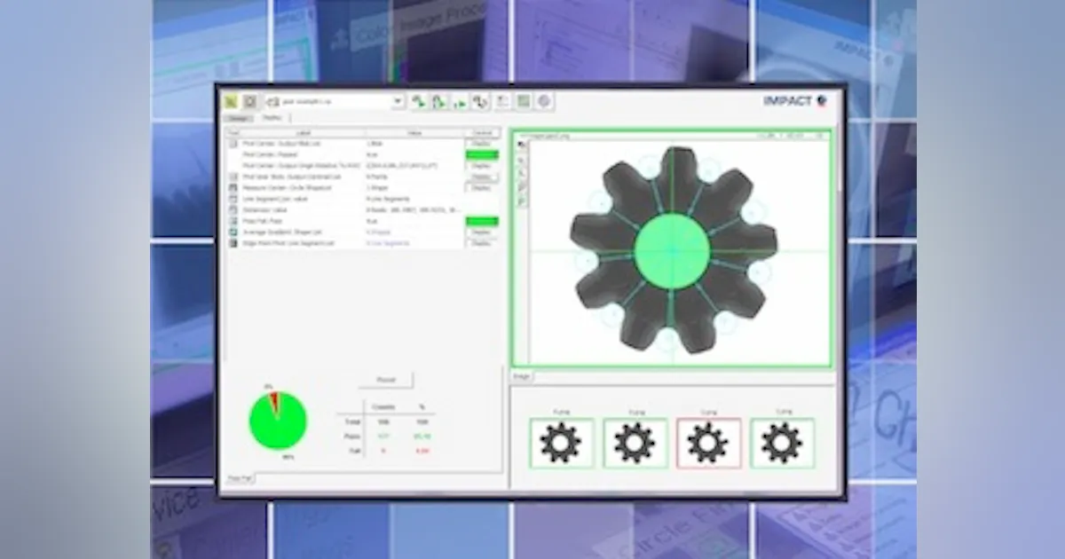Viewport: 1065px width, 559px height.
Task: Click the Label column header in the table
Action: pyautogui.click(x=303, y=132)
